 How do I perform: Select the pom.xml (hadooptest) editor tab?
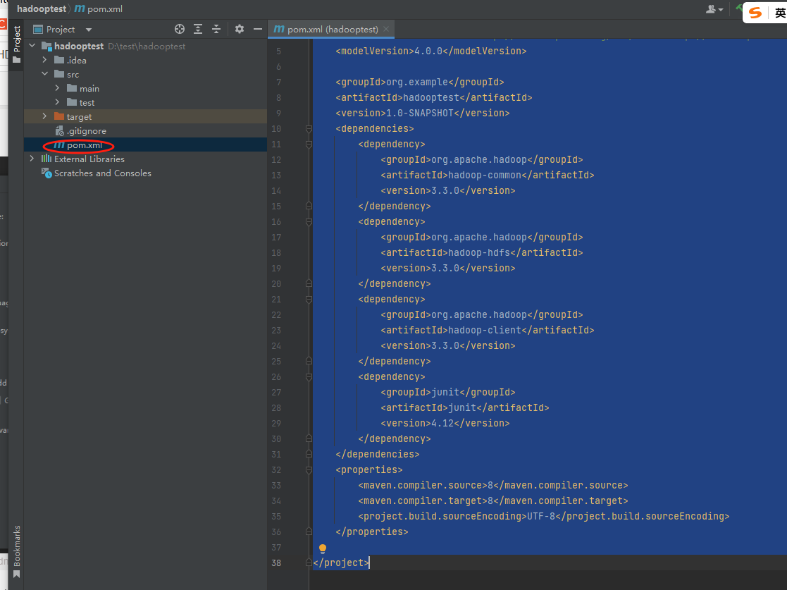click(x=330, y=29)
